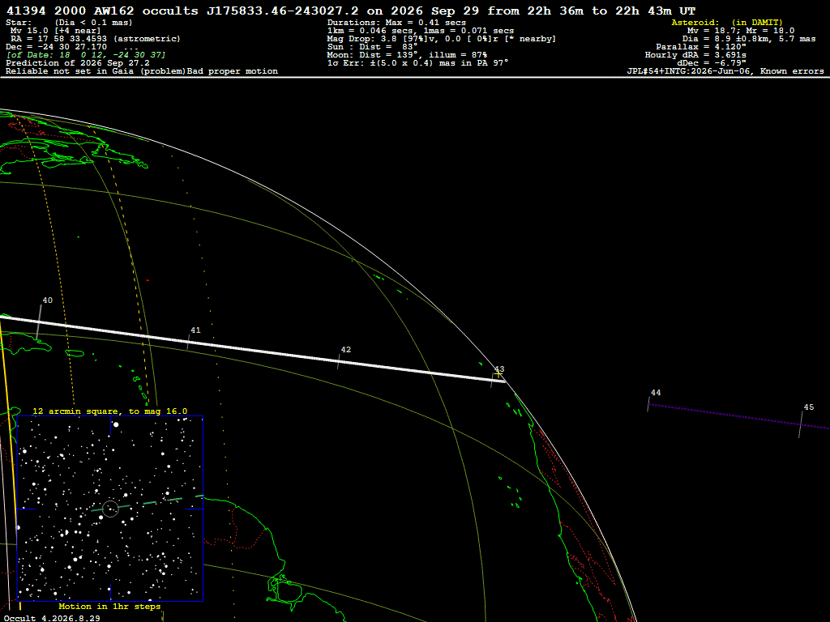Click the Mag Drop 3.8 line
830x622 pixels.
click(x=442, y=39)
